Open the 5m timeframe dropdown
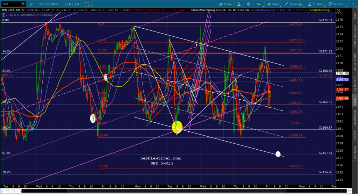 pyautogui.click(x=259, y=4)
